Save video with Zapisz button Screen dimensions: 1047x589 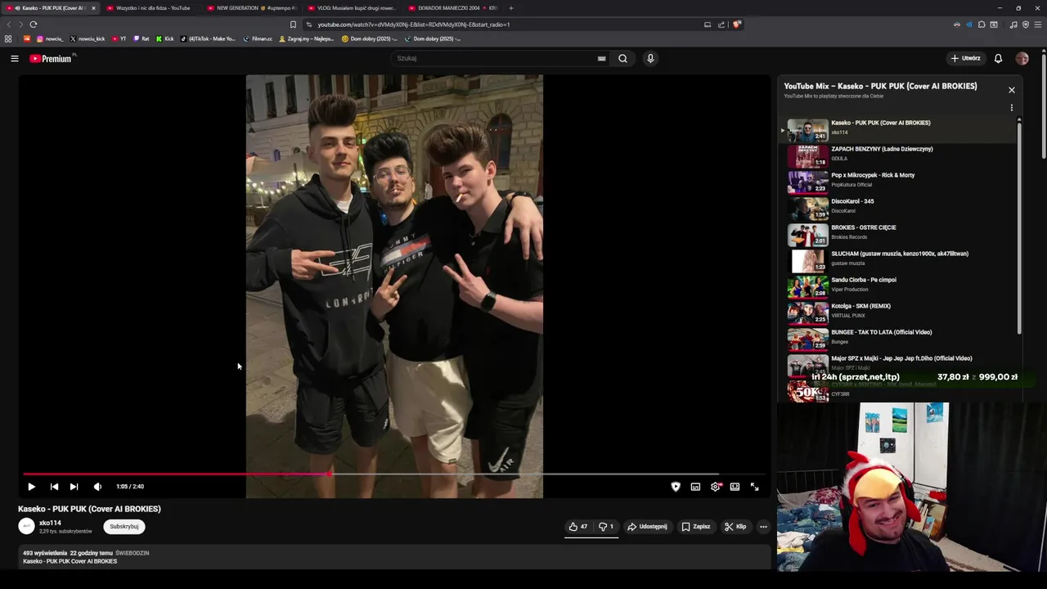point(696,527)
